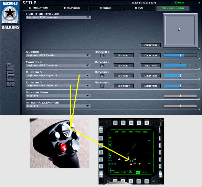Click Center for Cursor Y
202x187 pixels.
coord(151,86)
